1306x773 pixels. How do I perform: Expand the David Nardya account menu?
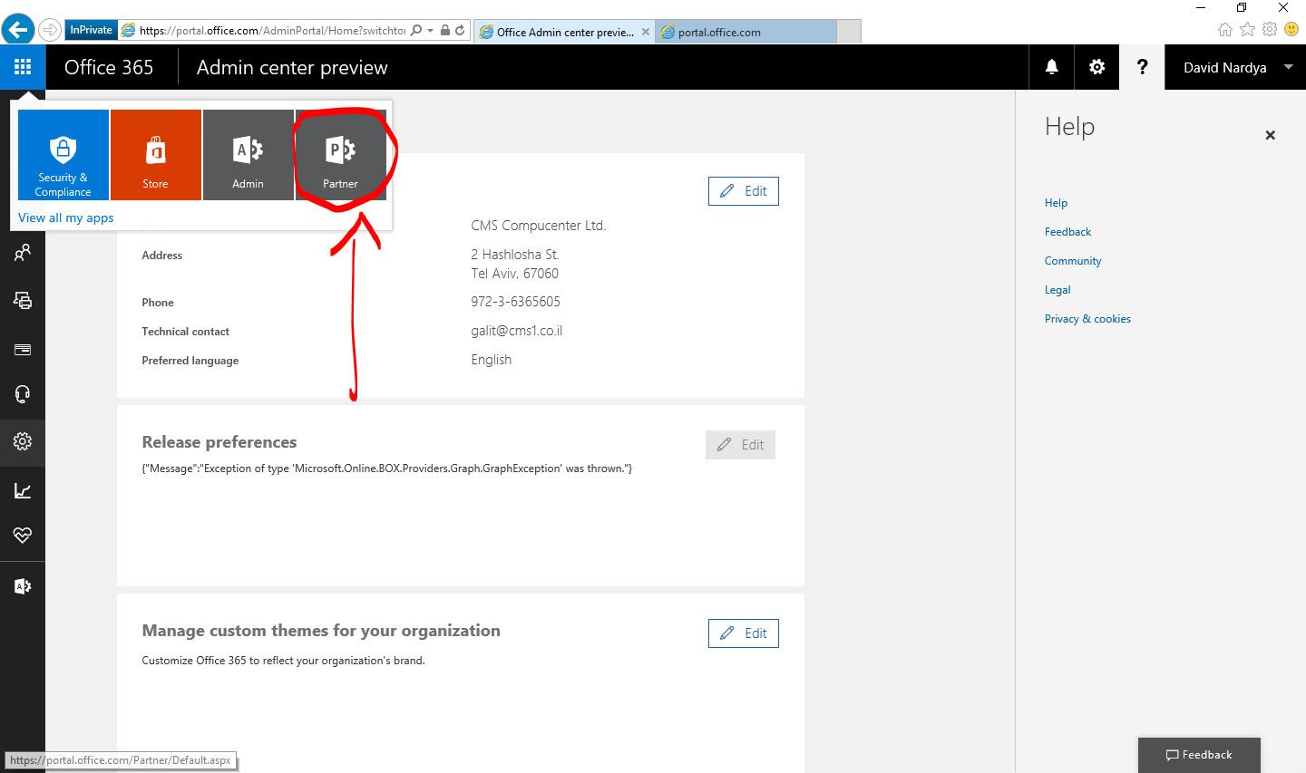1235,67
